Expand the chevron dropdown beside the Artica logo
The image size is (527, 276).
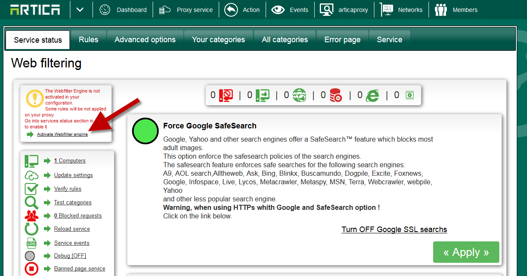pos(80,9)
